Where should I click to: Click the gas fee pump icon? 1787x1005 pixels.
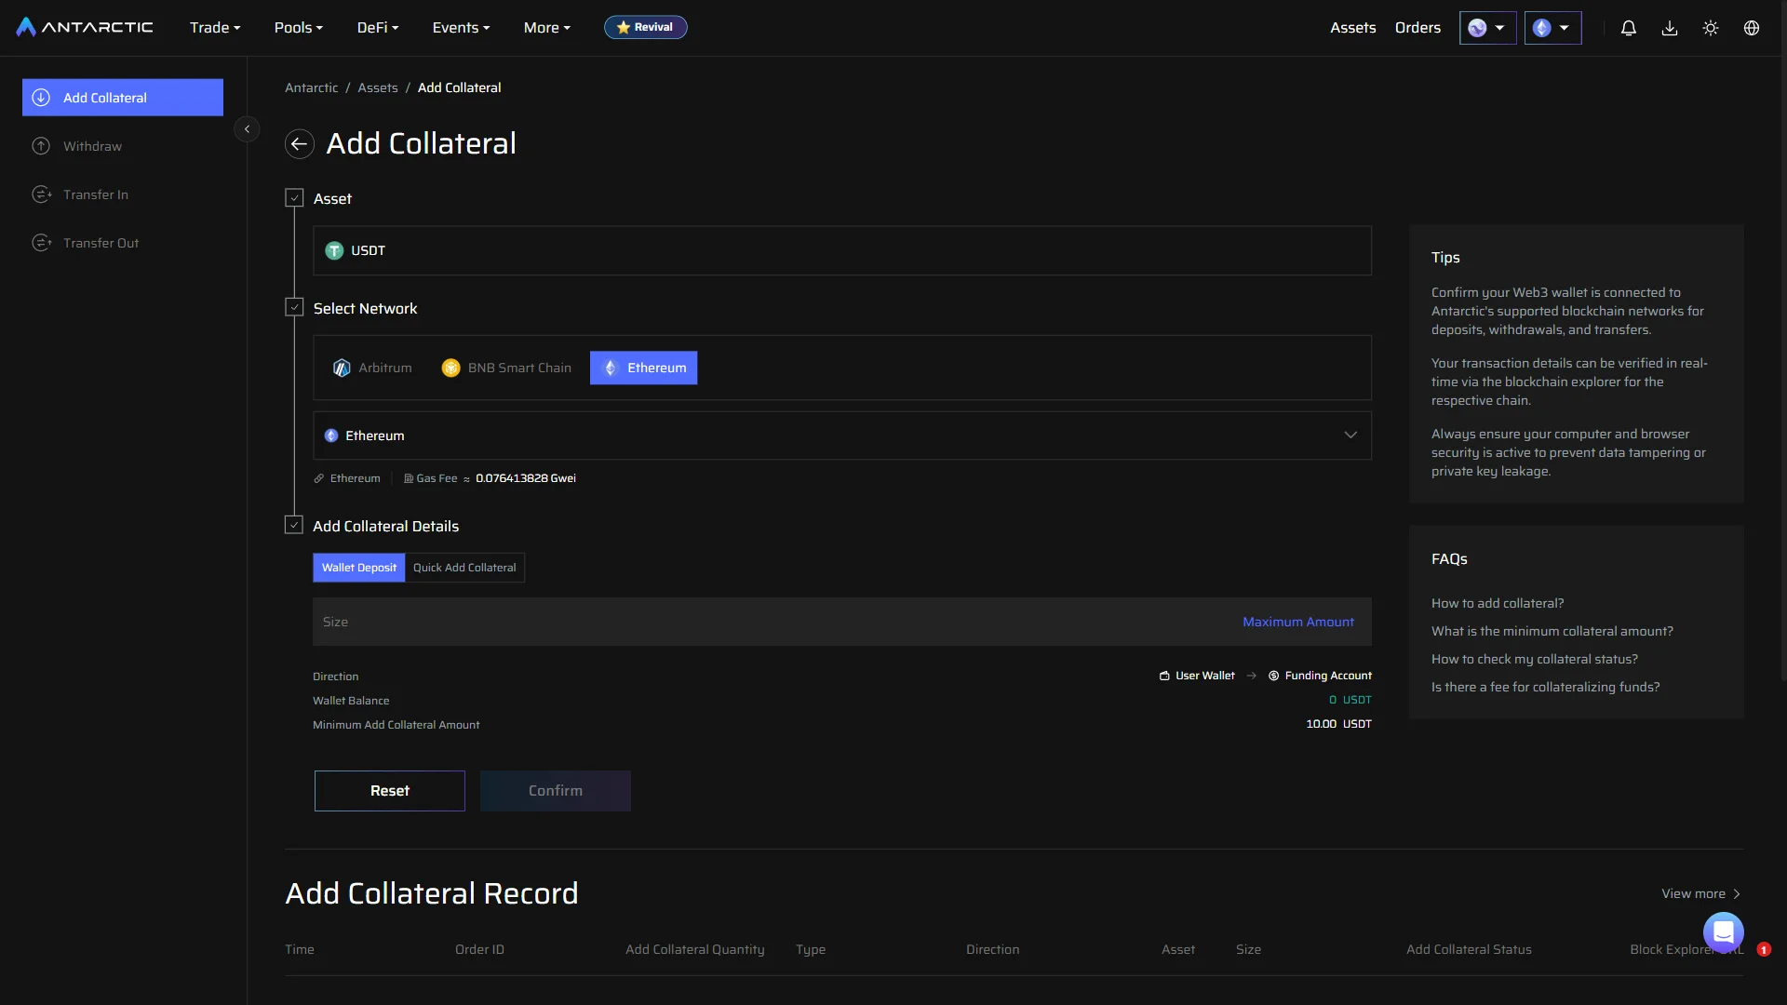pos(408,478)
